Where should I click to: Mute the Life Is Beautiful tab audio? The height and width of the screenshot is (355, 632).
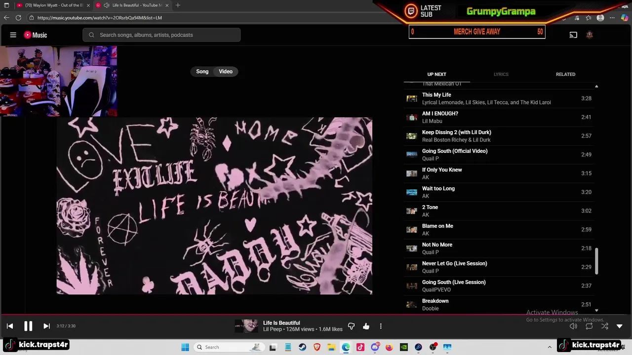[x=106, y=5]
